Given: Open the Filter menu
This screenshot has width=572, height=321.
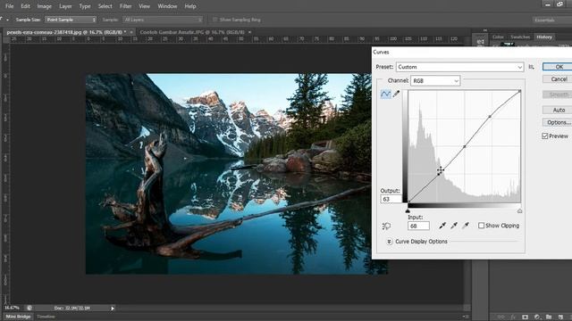Looking at the screenshot, I should [125, 6].
